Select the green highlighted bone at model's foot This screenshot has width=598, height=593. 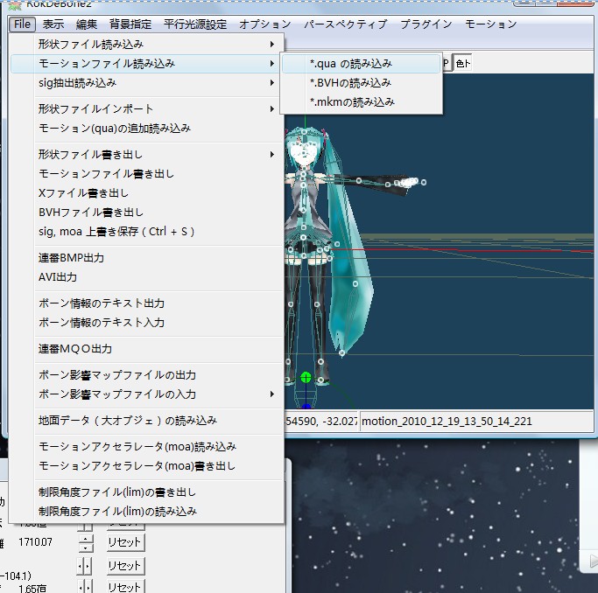pos(306,378)
